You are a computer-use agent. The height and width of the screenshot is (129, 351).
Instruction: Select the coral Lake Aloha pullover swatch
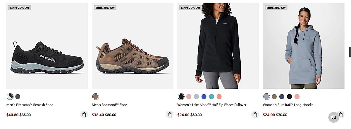219,97
